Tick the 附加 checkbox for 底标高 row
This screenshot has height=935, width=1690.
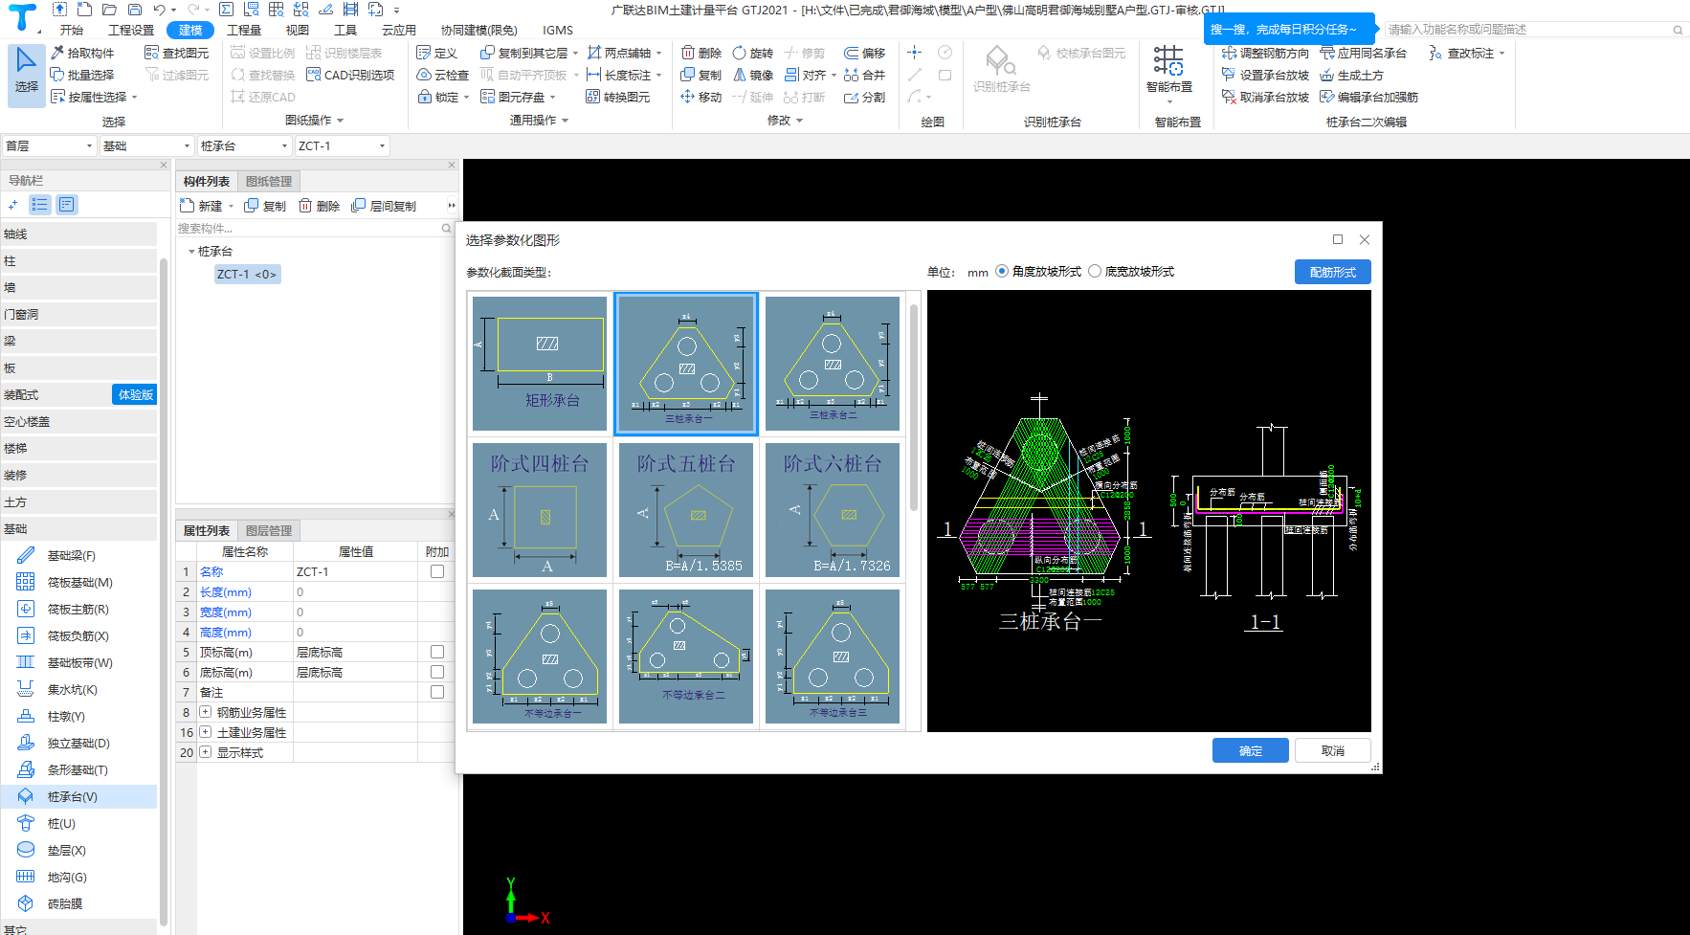[437, 672]
